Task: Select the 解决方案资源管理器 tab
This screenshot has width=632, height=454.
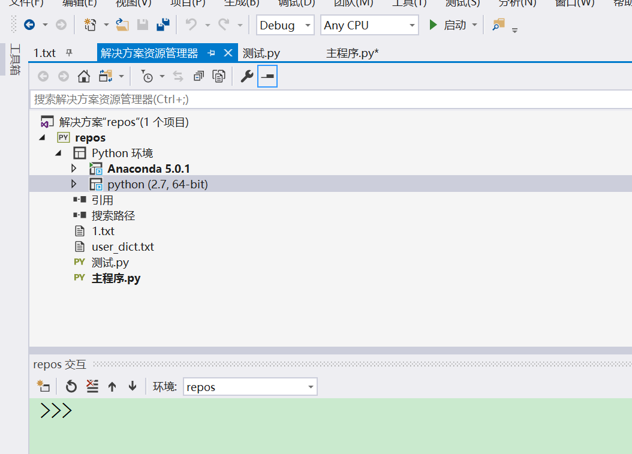Action: (149, 53)
